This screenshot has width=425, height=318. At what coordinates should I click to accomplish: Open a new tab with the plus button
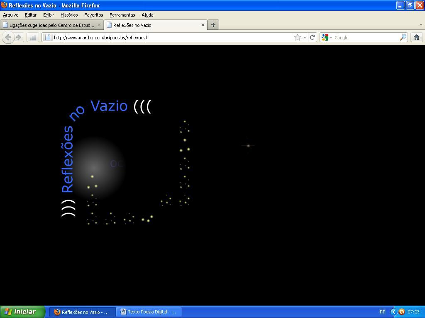213,25
